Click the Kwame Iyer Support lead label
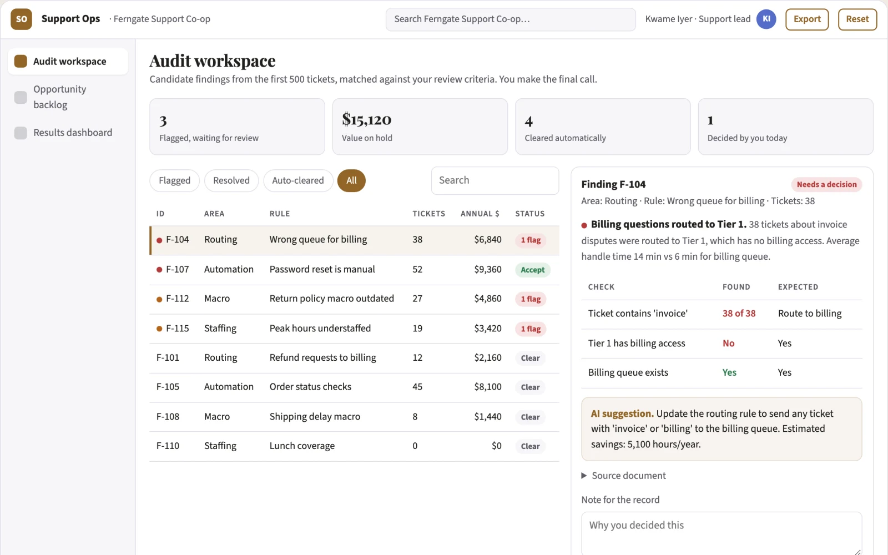Viewport: 888px width, 555px height. (x=698, y=19)
